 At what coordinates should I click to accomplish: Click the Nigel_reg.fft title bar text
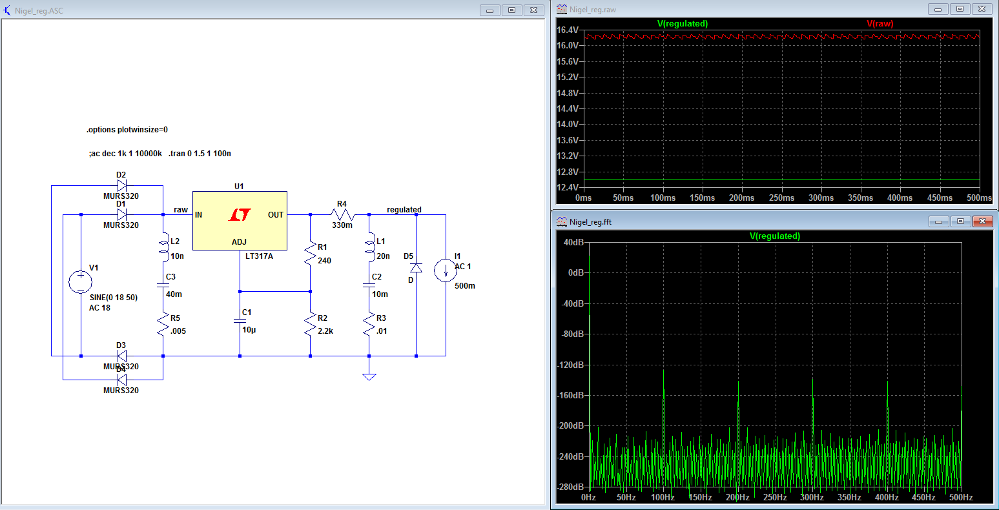[589, 222]
